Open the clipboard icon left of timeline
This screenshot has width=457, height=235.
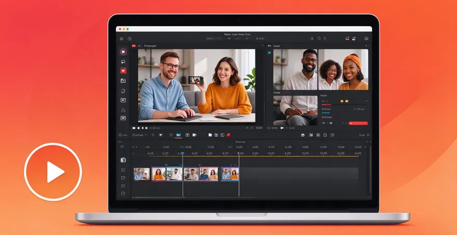coord(123,160)
